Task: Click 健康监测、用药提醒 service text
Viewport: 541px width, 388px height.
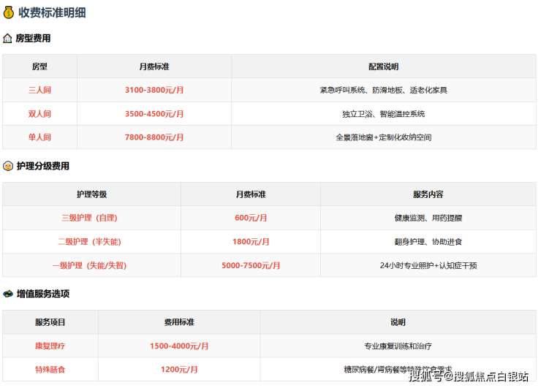Action: click(428, 218)
